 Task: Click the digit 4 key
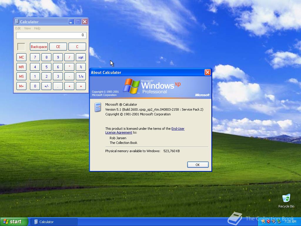pos(35,67)
